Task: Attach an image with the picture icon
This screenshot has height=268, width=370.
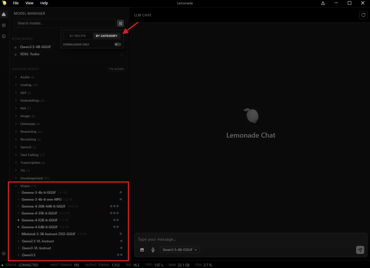Action: 142,250
